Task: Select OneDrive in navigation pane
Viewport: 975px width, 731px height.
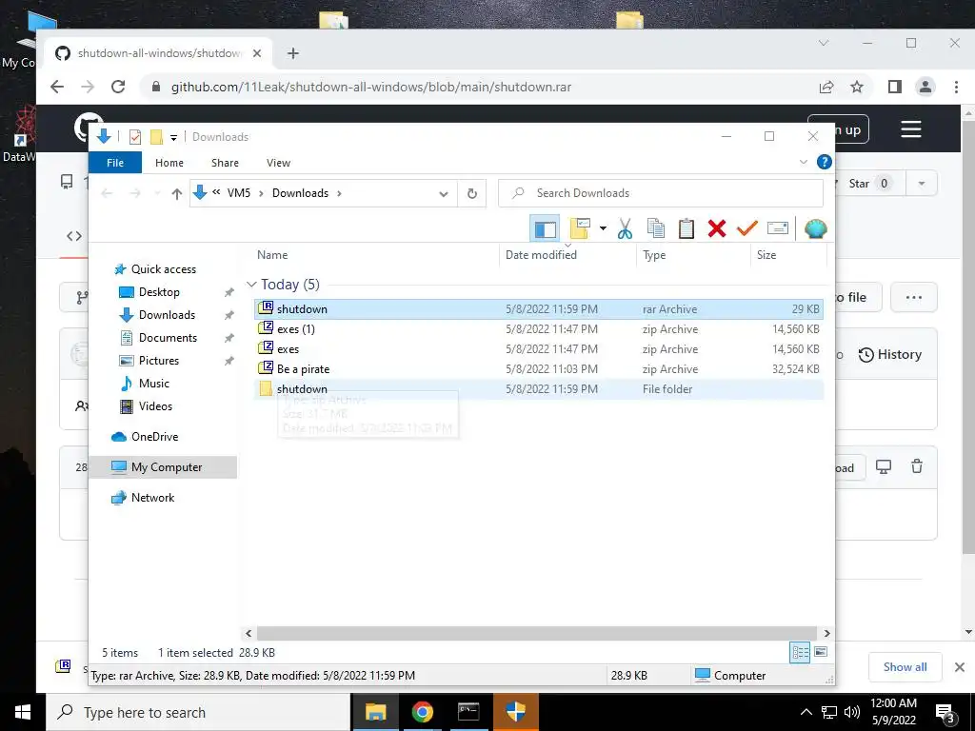Action: pyautogui.click(x=154, y=437)
